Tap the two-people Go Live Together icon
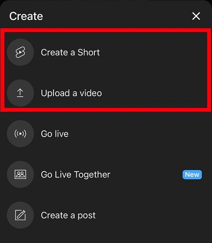This screenshot has height=243, width=212. click(20, 174)
